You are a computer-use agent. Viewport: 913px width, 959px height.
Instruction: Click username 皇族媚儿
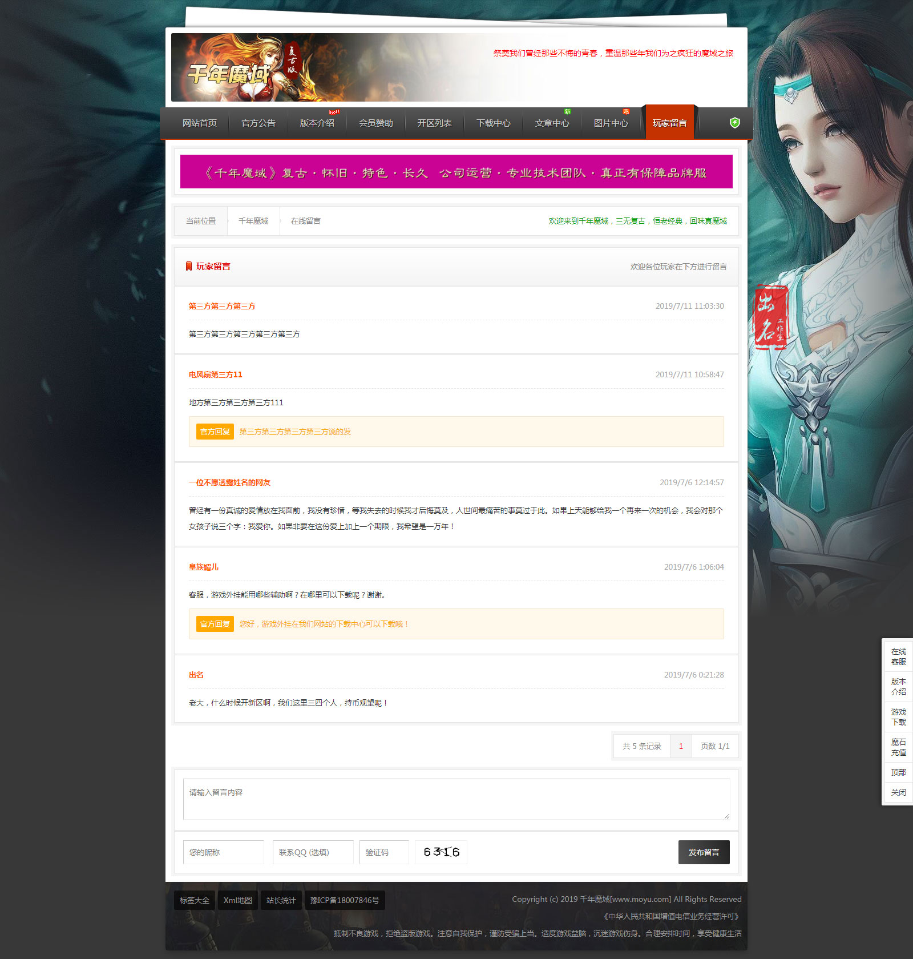(x=204, y=567)
